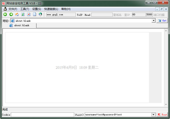Open the 工具(T) menu
The height and width of the screenshot is (119, 170).
25,9
